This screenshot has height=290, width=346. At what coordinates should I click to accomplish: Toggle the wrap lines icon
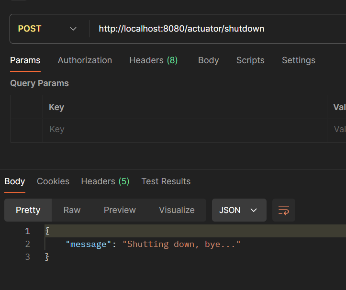tap(284, 210)
